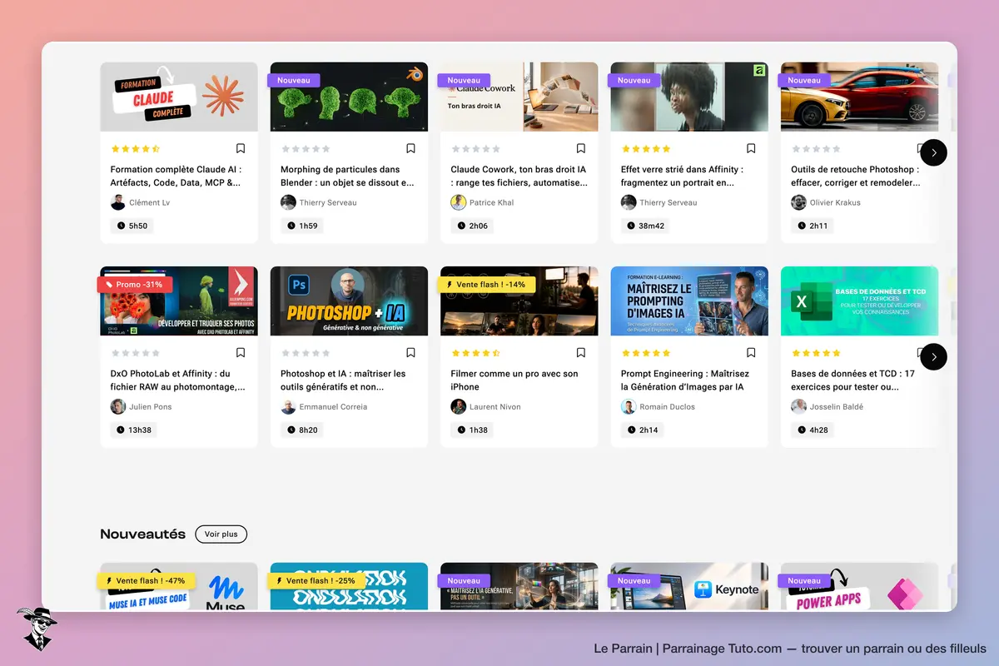This screenshot has width=999, height=666.
Task: Click Julien Pons's avatar icon
Action: click(118, 407)
